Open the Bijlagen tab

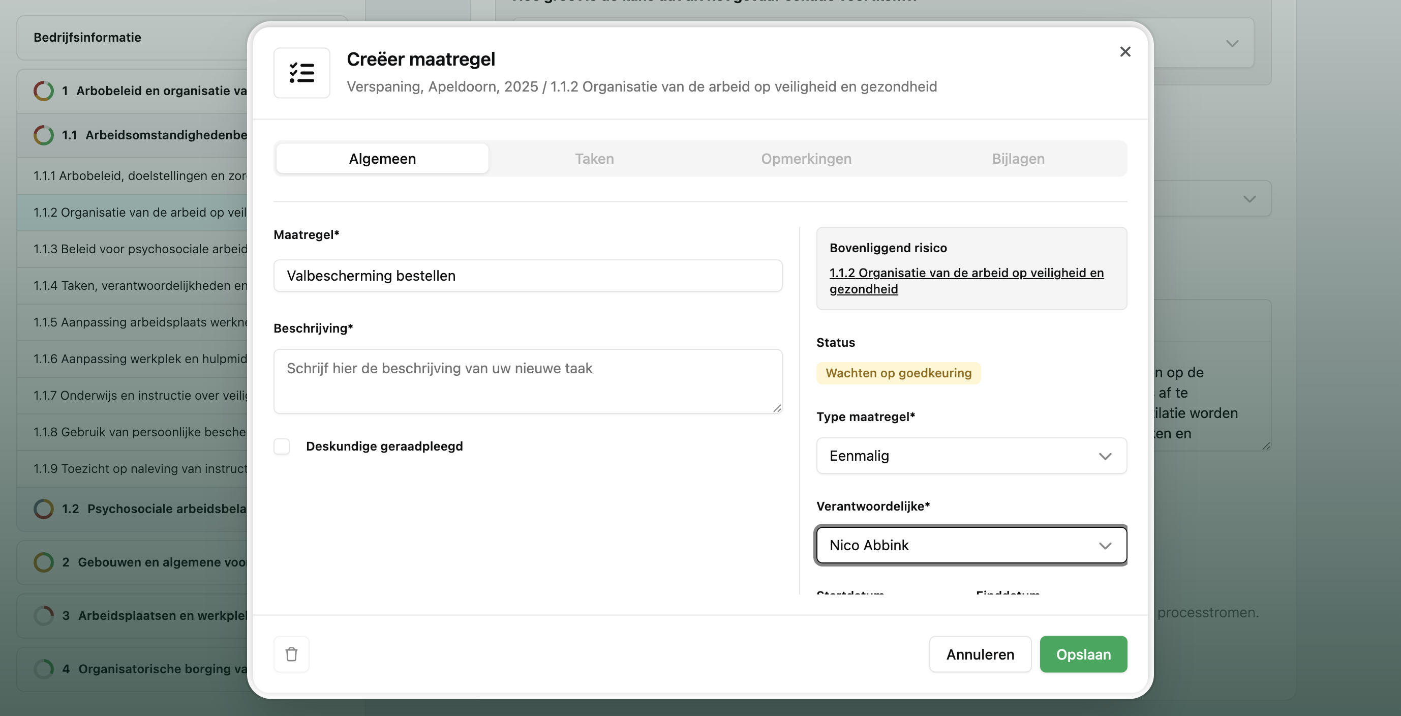pos(1018,159)
